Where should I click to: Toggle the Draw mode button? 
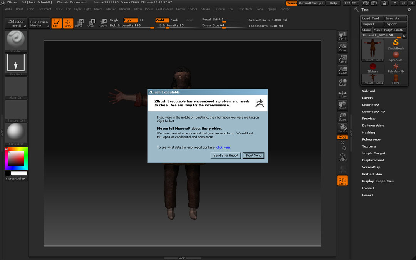[x=68, y=23]
